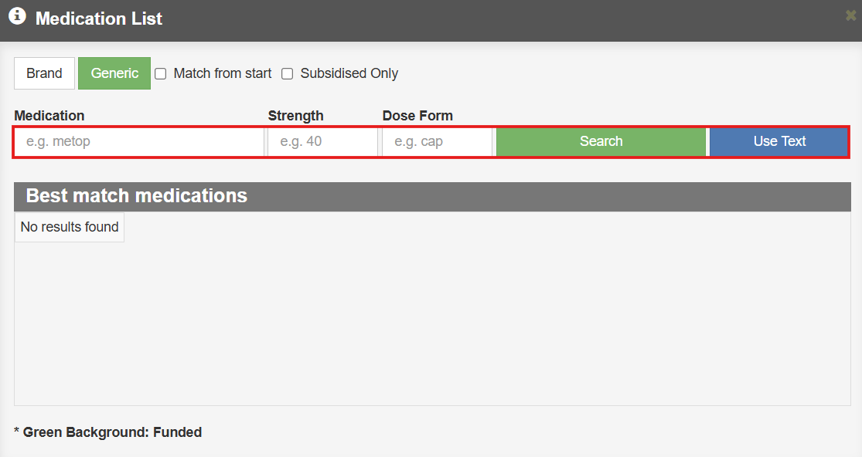Viewport: 862px width, 457px height.
Task: Click the Dose Form field label
Action: pyautogui.click(x=417, y=116)
